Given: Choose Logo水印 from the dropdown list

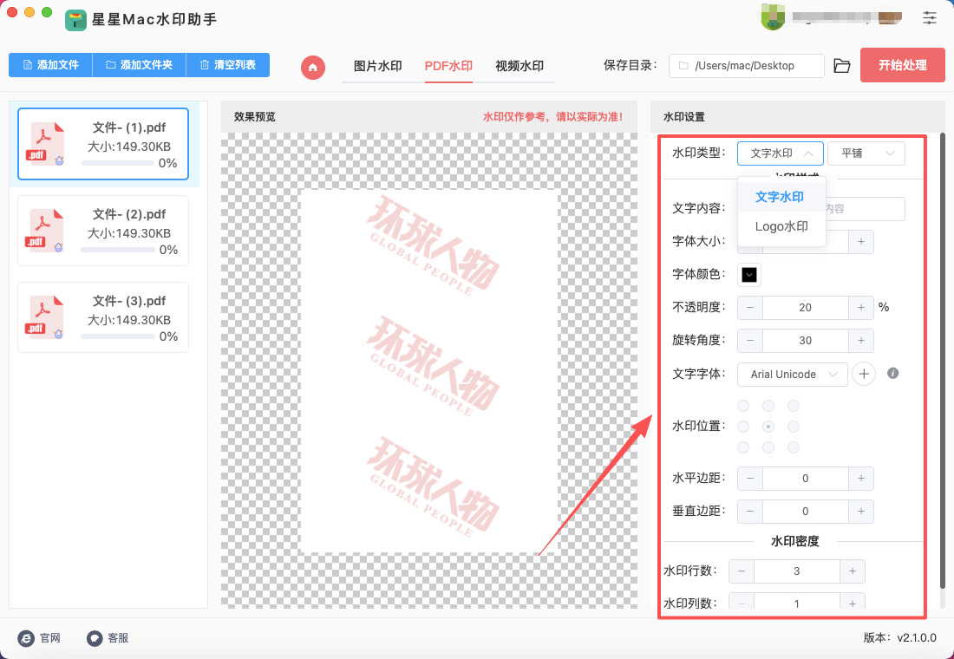Looking at the screenshot, I should click(781, 226).
